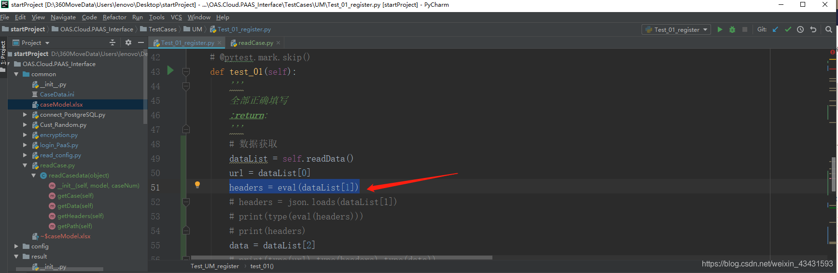Click Test_UM_register in bottom breadcrumb
This screenshot has width=838, height=273.
(215, 266)
